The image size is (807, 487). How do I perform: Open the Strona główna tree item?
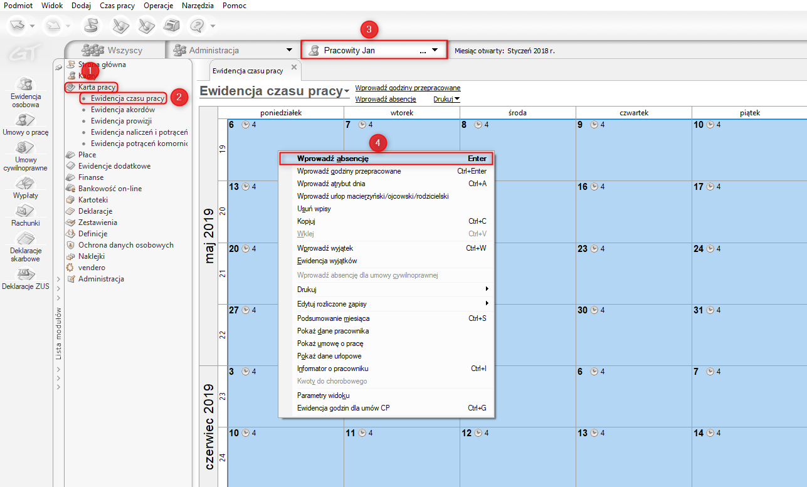click(x=102, y=65)
